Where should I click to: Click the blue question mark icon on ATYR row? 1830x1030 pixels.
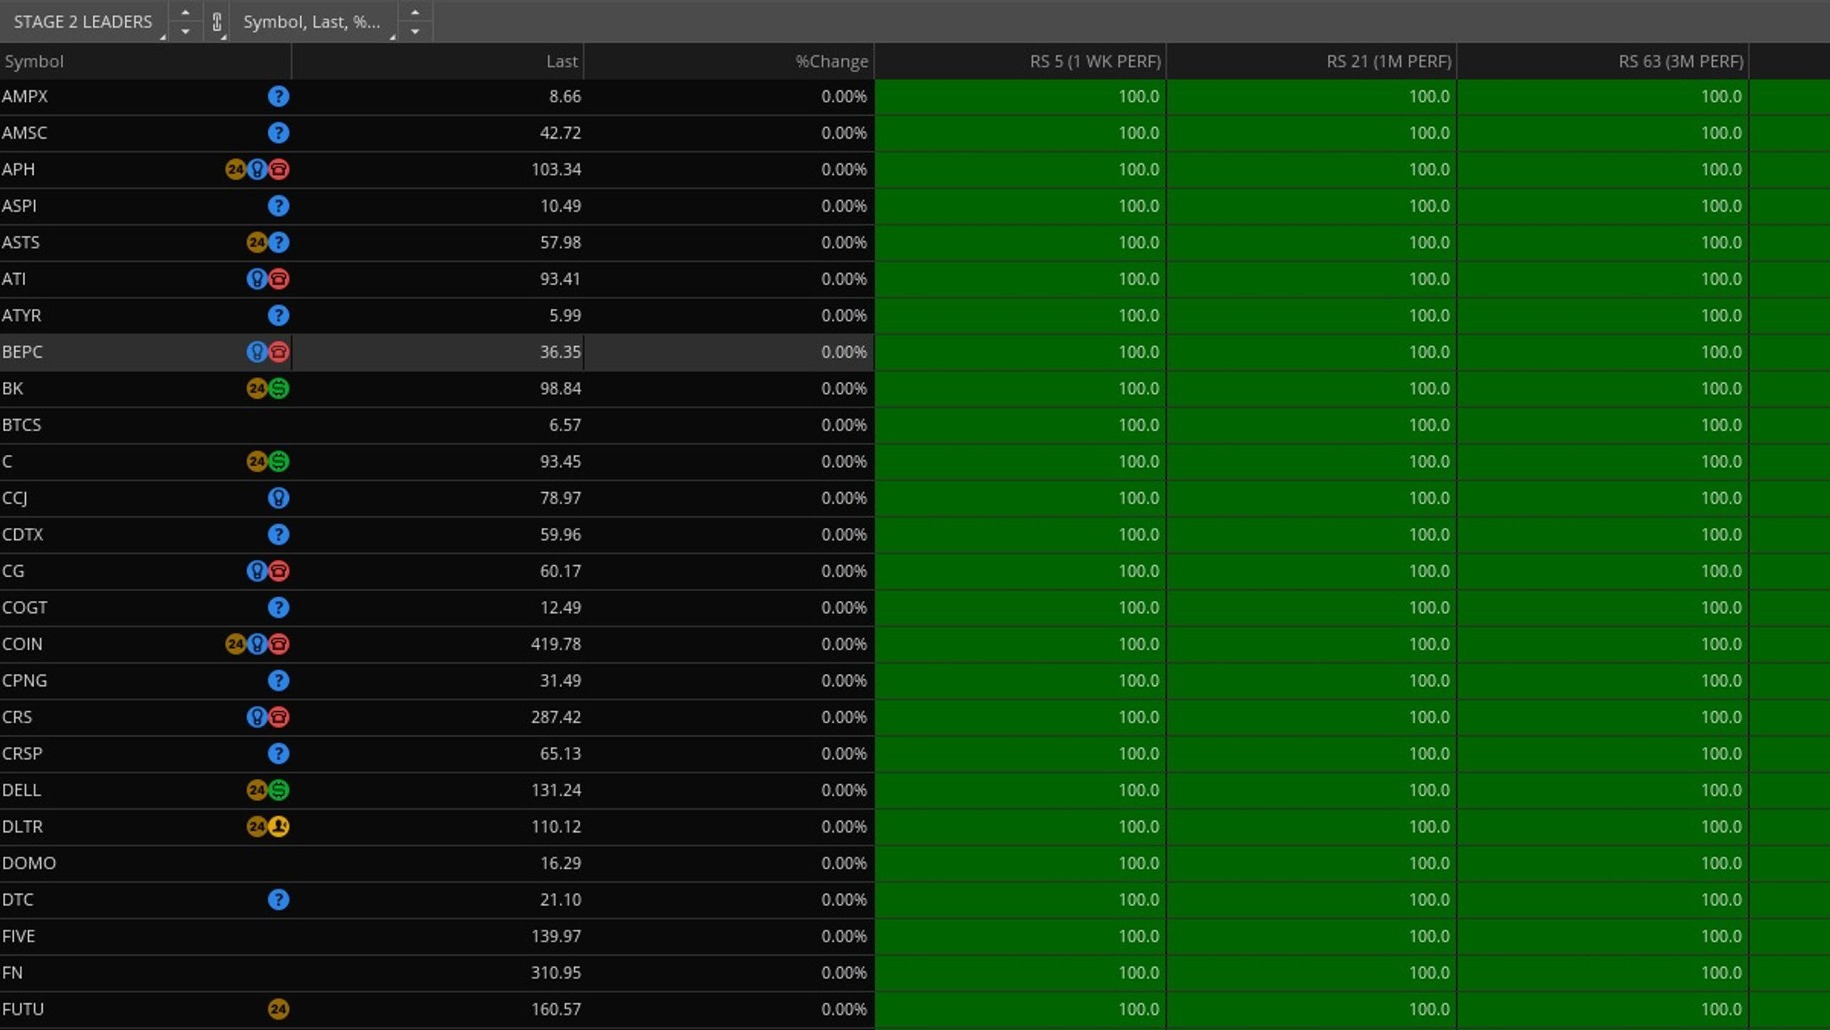click(x=278, y=315)
